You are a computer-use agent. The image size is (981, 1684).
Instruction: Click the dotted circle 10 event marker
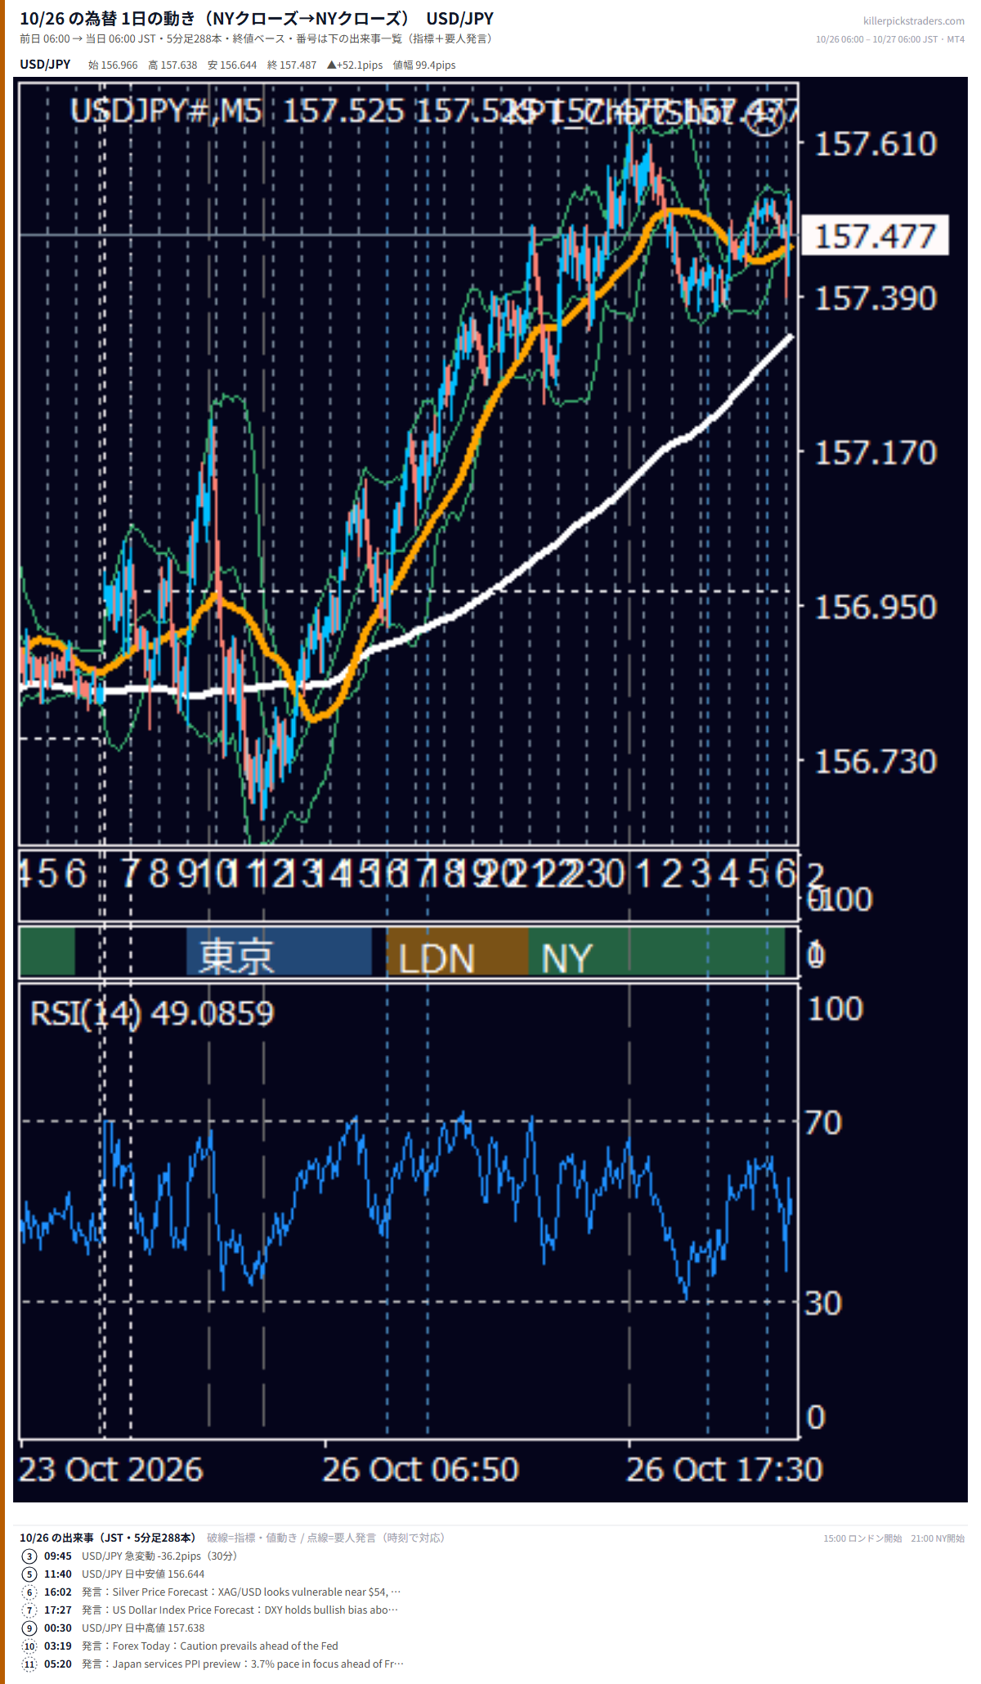(x=29, y=1646)
